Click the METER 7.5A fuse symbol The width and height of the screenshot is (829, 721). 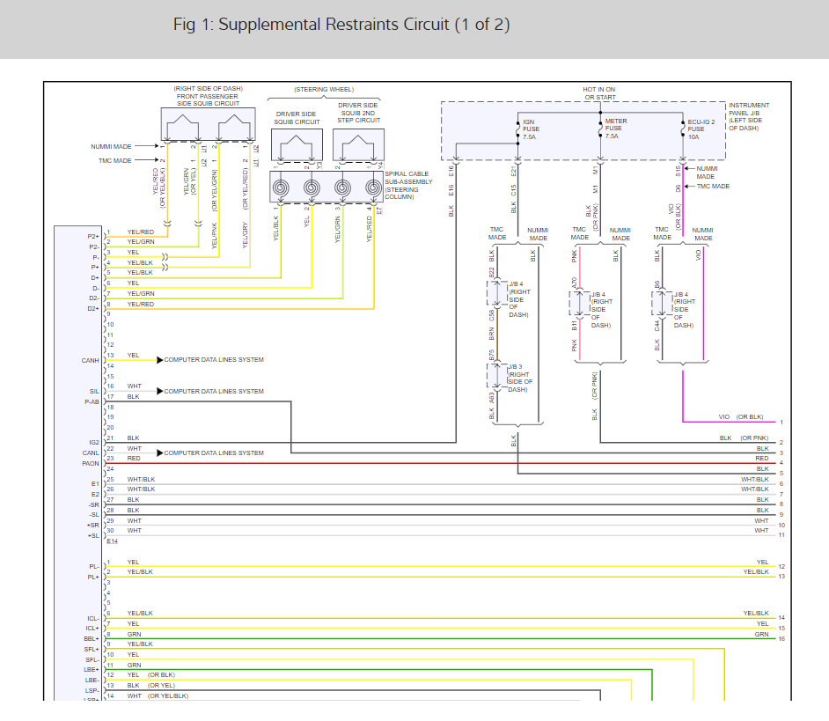(x=598, y=129)
